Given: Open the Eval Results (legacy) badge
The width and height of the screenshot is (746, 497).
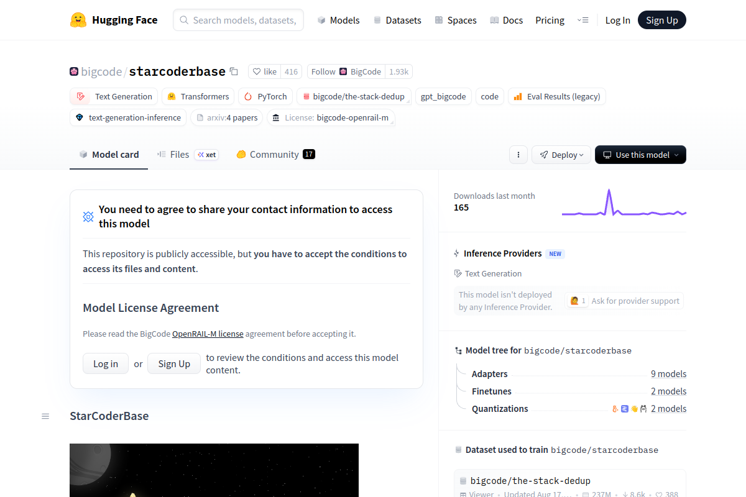Looking at the screenshot, I should click(556, 96).
